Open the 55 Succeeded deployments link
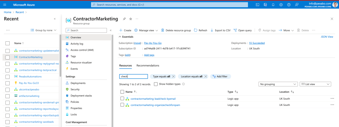This screenshot has width=339, height=127. click(x=257, y=43)
